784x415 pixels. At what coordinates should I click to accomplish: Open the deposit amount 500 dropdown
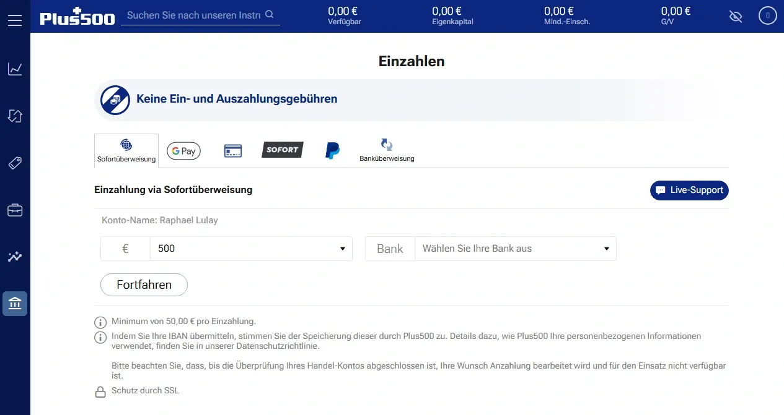[251, 249]
